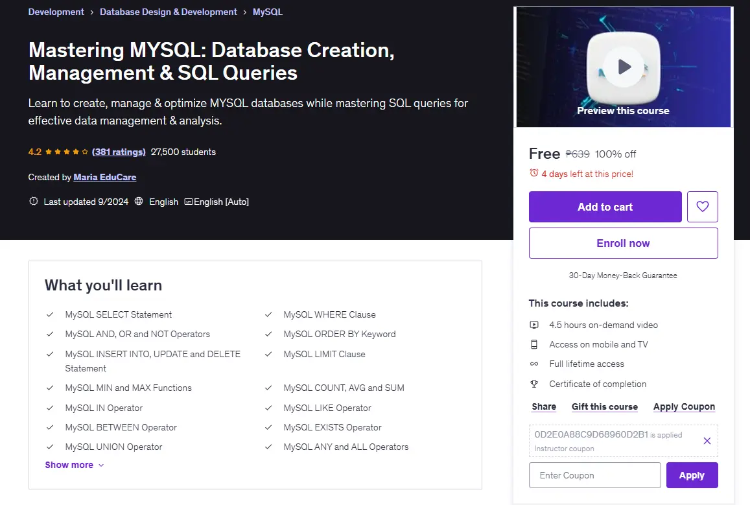Click 'Last updated 9/2024' text
Screen dimensions: 750x505
point(86,202)
